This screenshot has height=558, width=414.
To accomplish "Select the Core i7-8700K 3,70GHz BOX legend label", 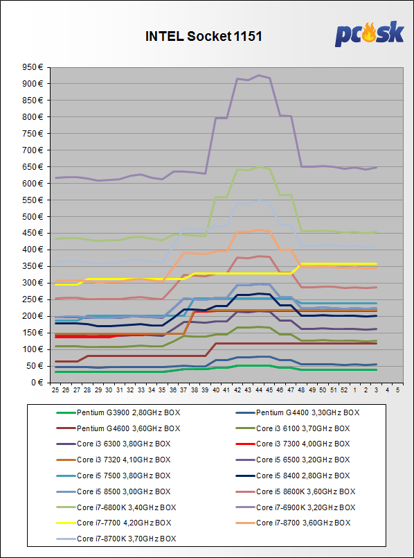I will click(x=126, y=539).
